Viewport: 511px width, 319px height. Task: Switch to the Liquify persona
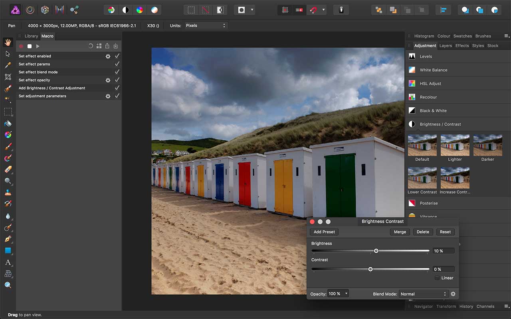[x=30, y=10]
